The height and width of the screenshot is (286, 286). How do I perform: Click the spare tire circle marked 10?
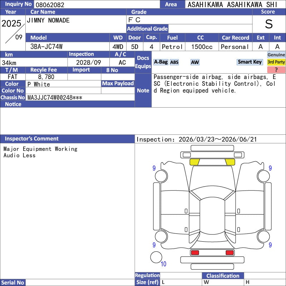tap(156, 257)
